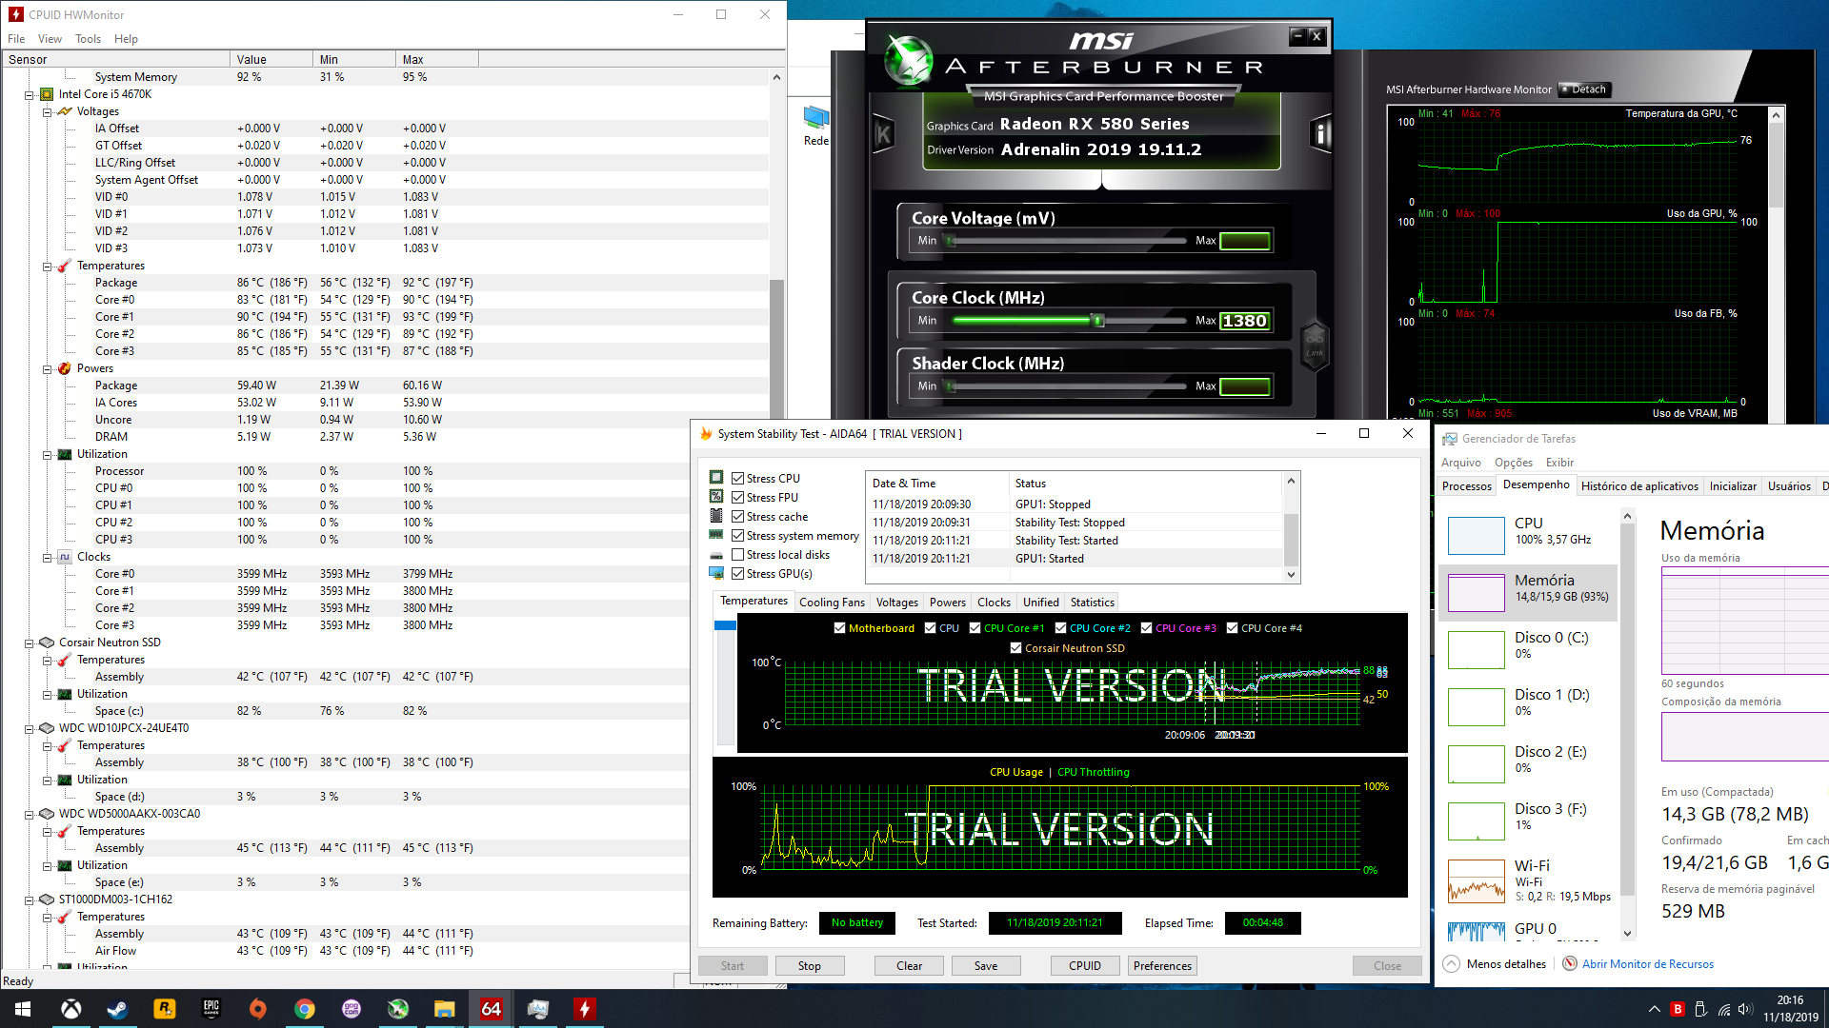1829x1028 pixels.
Task: Open the volume tray icon
Action: 1745,1009
